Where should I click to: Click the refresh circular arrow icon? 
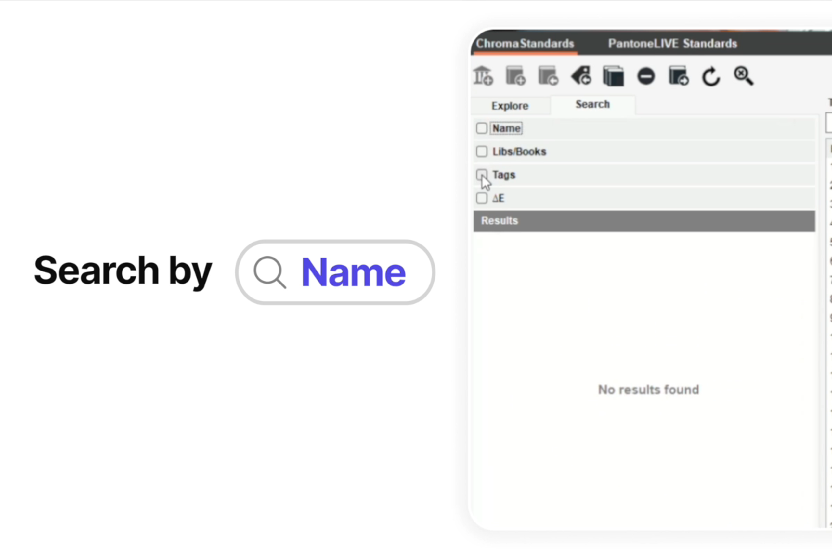(711, 76)
